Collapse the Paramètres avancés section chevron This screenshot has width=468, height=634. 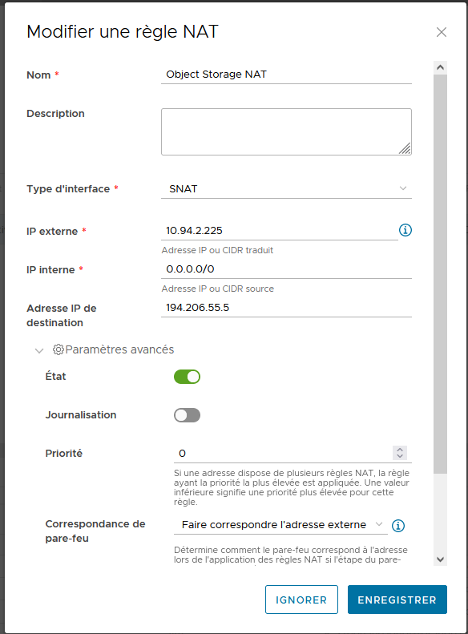click(39, 350)
